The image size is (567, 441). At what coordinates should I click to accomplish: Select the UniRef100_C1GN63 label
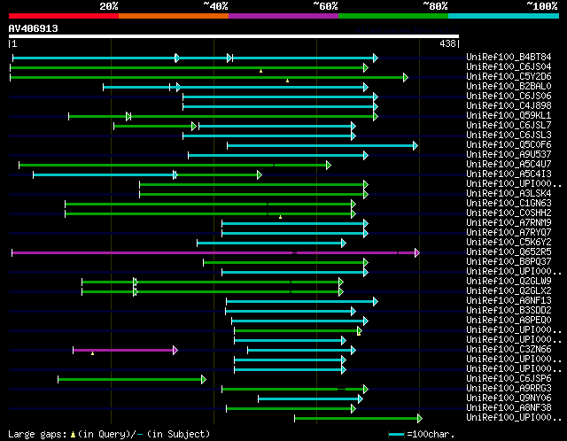tap(509, 203)
